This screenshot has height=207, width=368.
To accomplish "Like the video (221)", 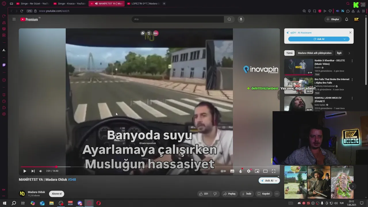I will coord(204,194).
